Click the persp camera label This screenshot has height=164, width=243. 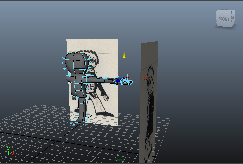coord(120,160)
